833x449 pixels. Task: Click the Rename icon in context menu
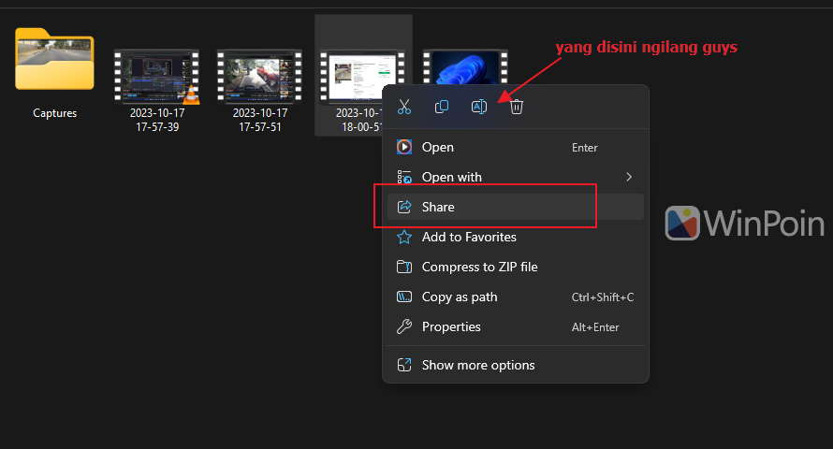[x=479, y=107]
